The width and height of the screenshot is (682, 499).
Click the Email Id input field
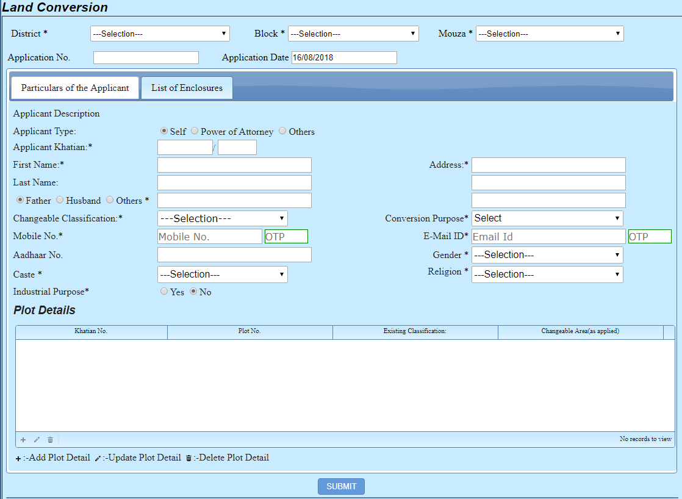(548, 237)
